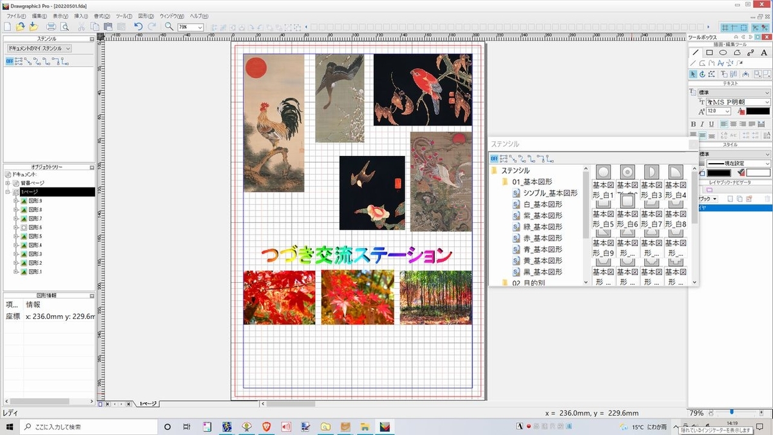Open the MS P明朝 font dropdown
773x435 pixels.
pos(767,102)
